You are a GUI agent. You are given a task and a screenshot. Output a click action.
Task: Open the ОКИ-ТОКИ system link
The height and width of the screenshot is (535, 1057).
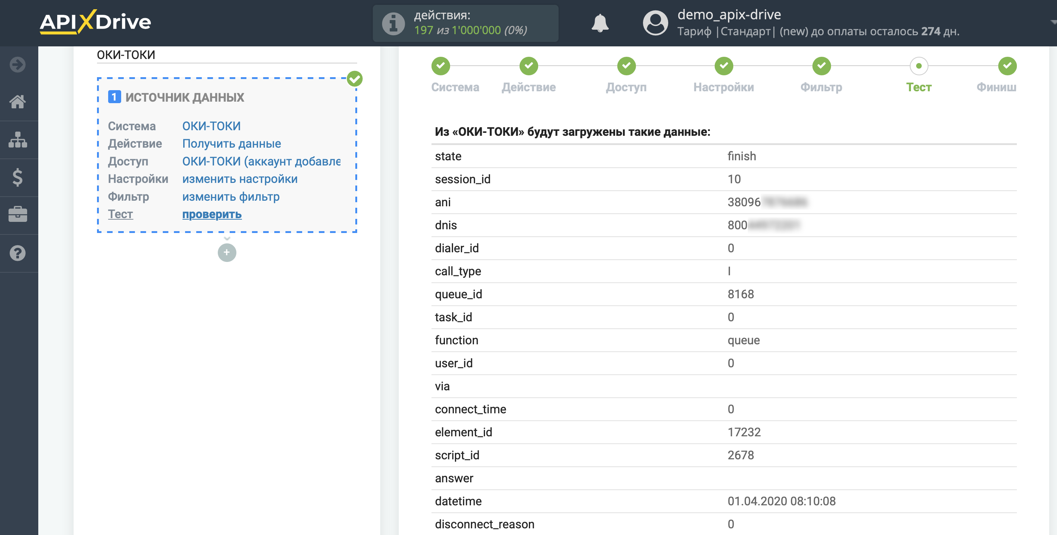point(211,126)
